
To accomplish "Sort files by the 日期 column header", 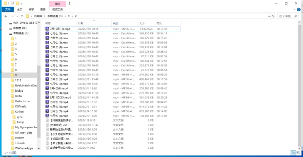I will [x=81, y=23].
